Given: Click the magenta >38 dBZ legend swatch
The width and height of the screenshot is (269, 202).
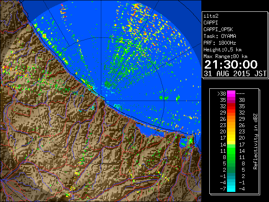Looking at the screenshot, I should point(231,93).
